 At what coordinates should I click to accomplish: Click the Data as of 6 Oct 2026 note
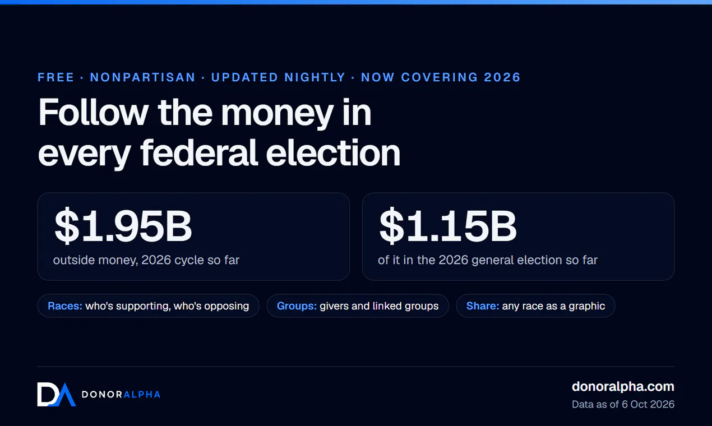click(x=623, y=404)
